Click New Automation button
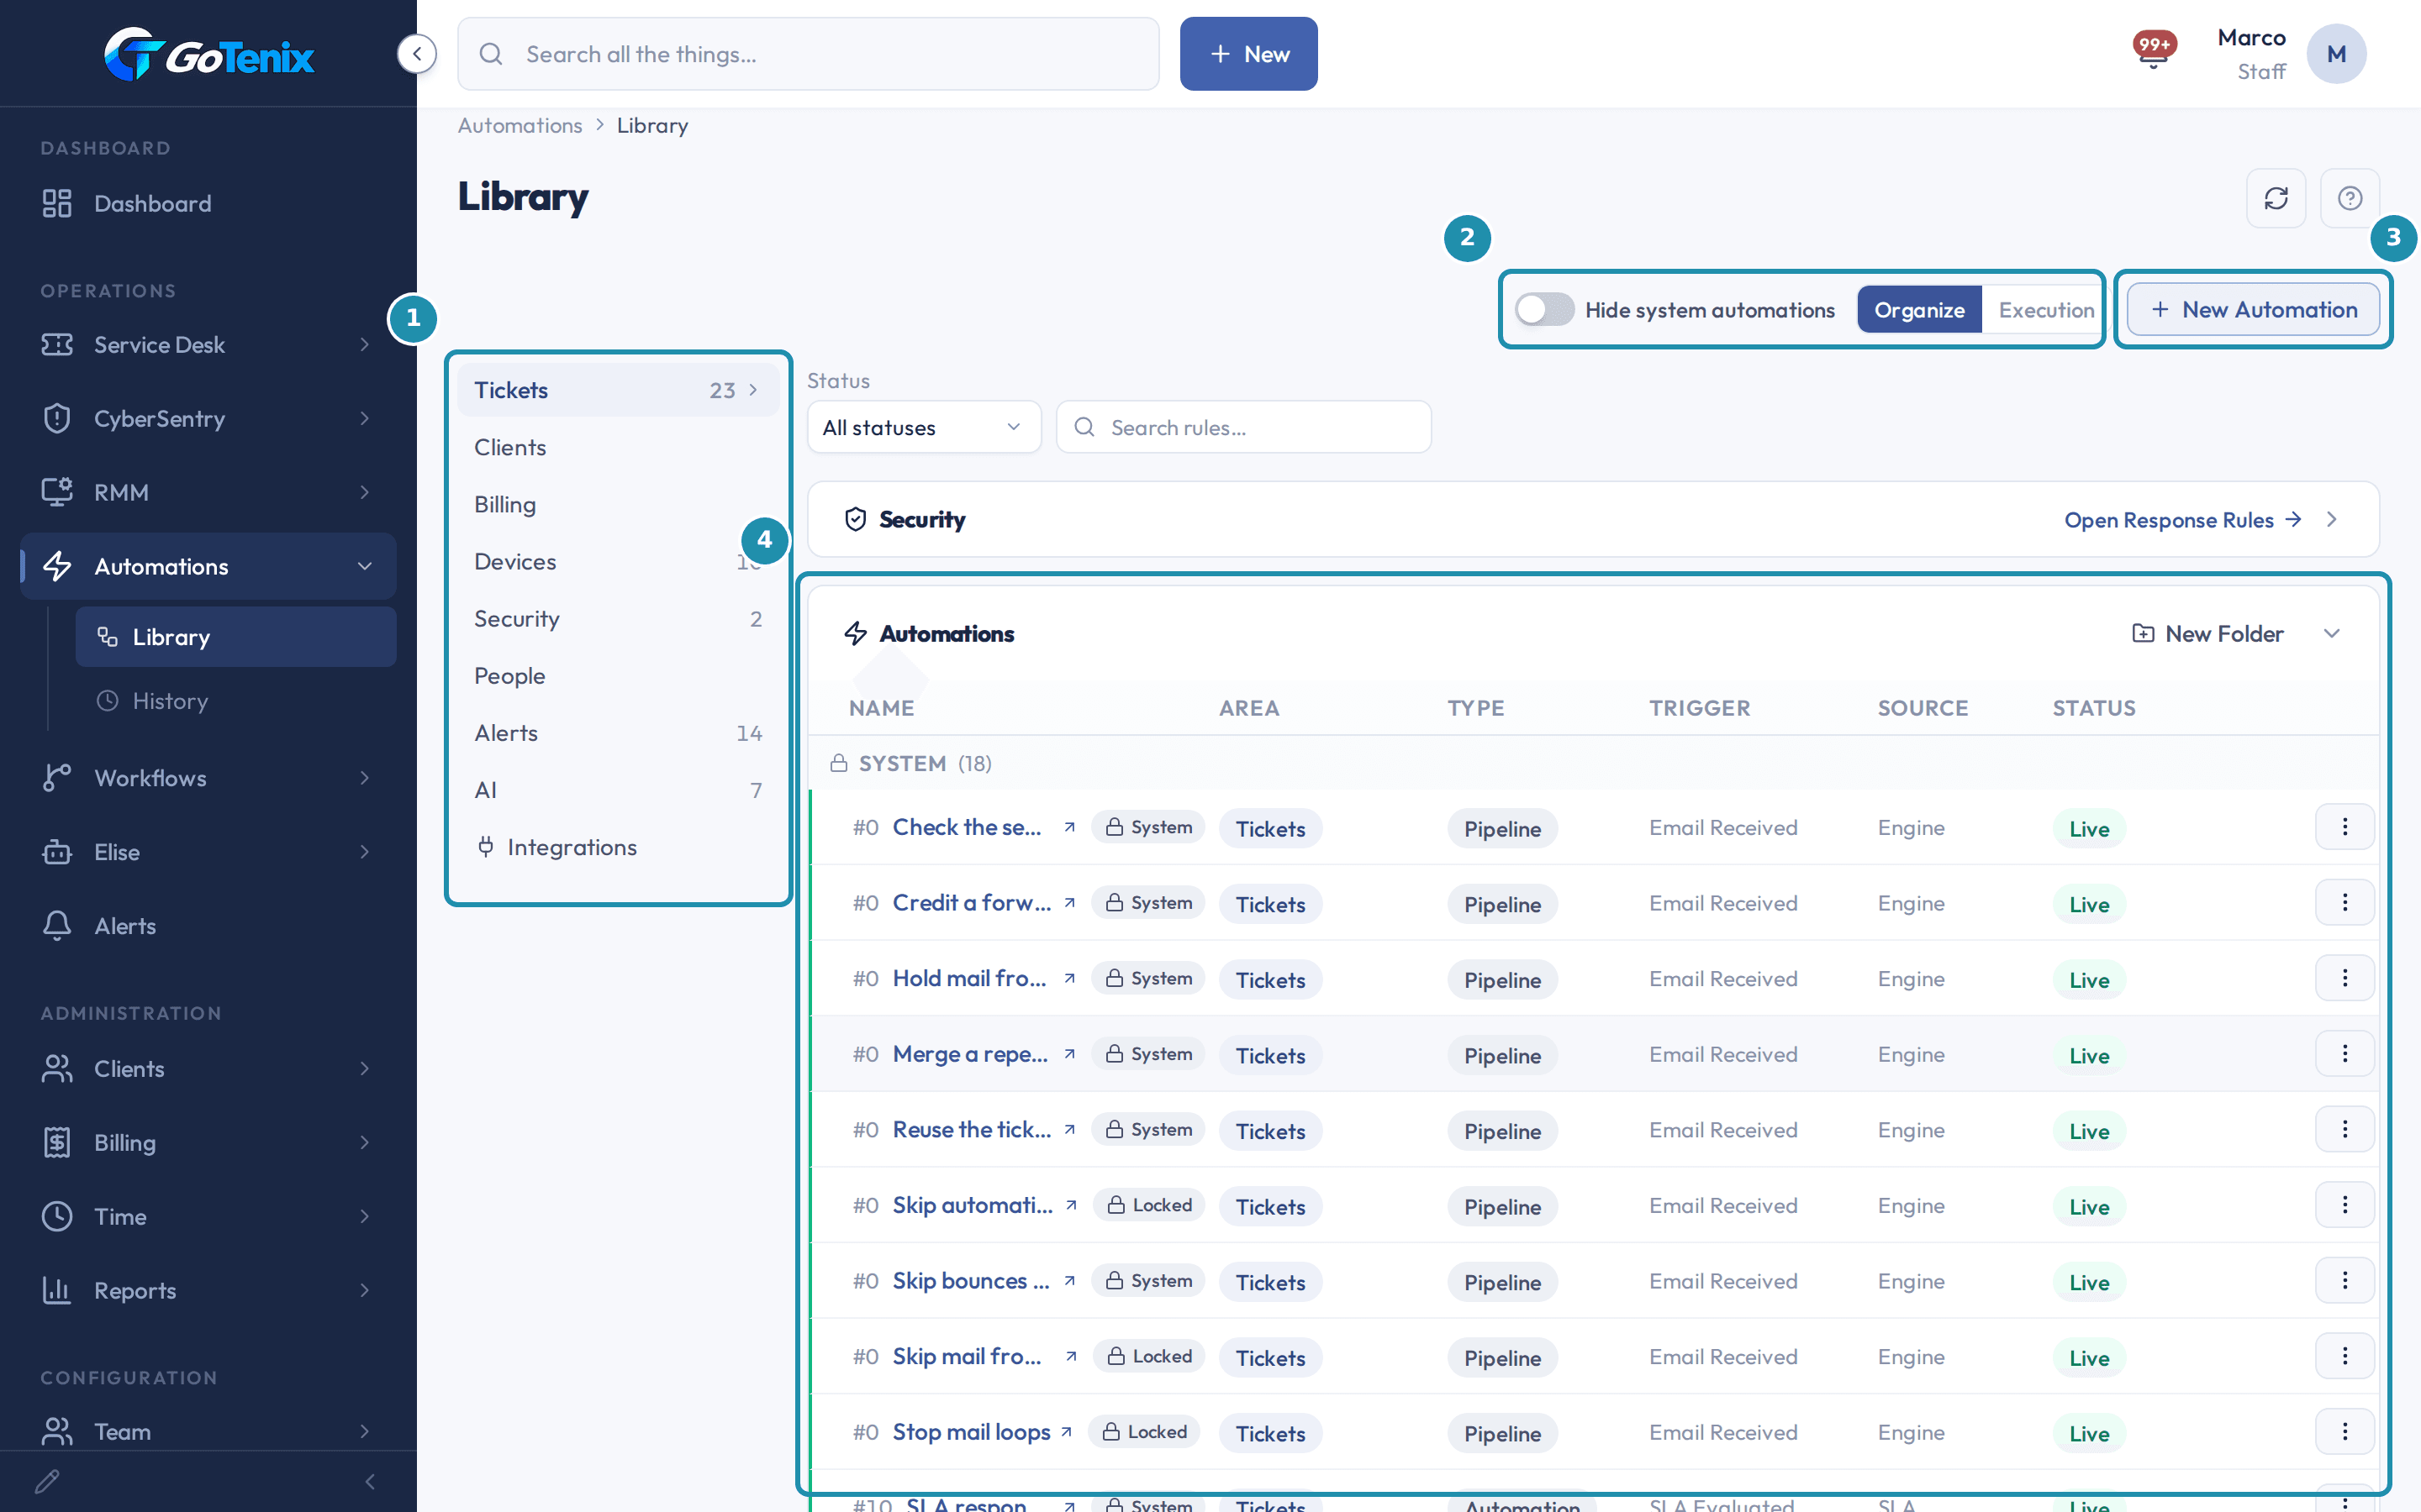The width and height of the screenshot is (2421, 1512). coord(2253,310)
